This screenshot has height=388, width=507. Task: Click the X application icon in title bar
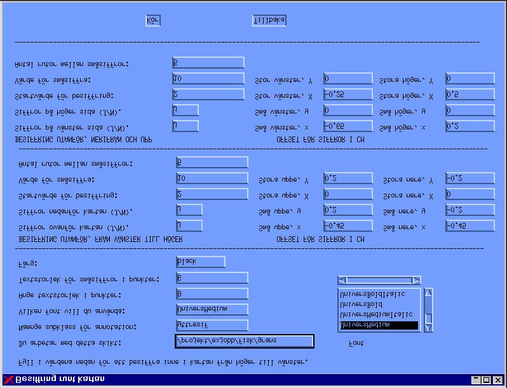9,380
